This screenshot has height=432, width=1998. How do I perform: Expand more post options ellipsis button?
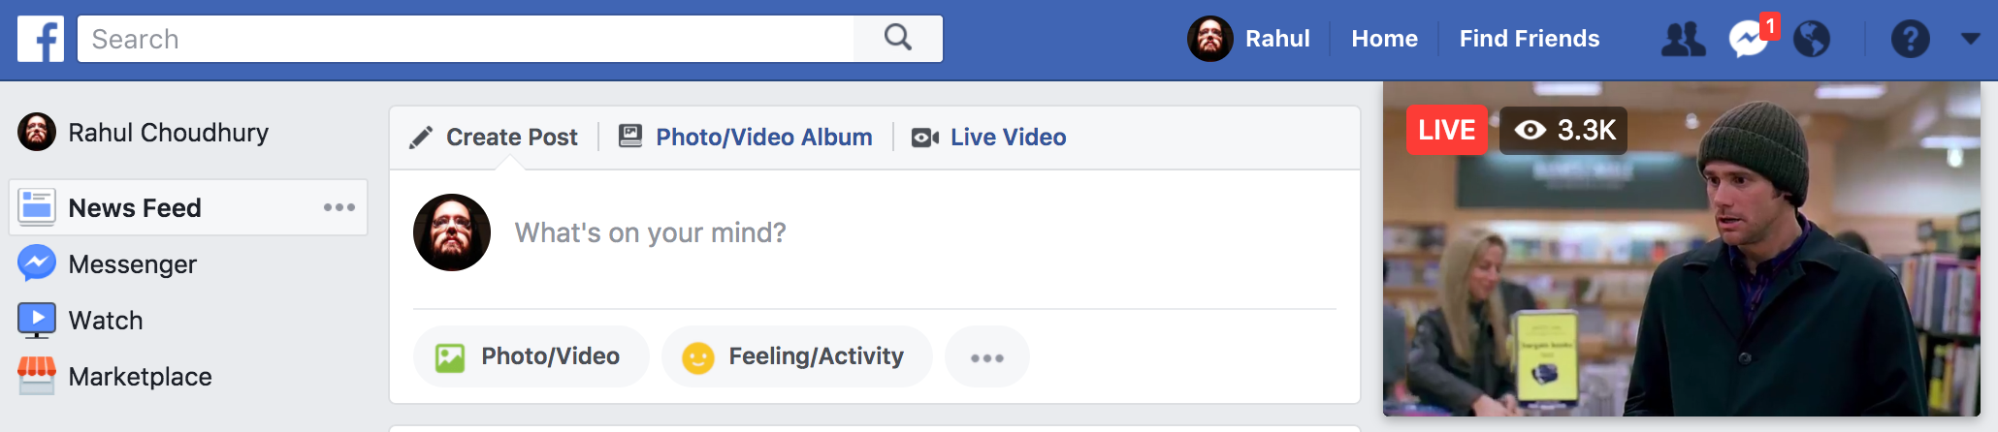(x=987, y=357)
